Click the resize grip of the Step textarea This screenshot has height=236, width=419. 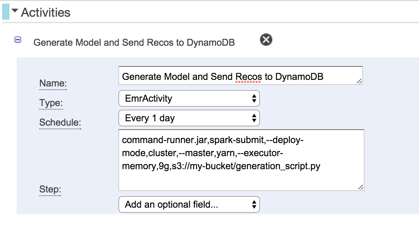(x=361, y=187)
